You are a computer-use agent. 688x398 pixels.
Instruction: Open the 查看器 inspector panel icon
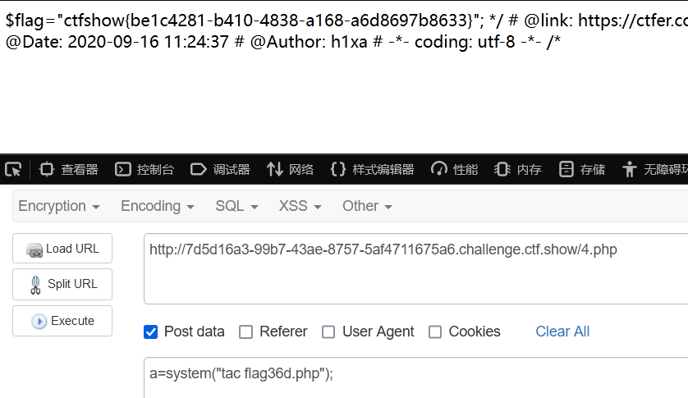(x=47, y=169)
